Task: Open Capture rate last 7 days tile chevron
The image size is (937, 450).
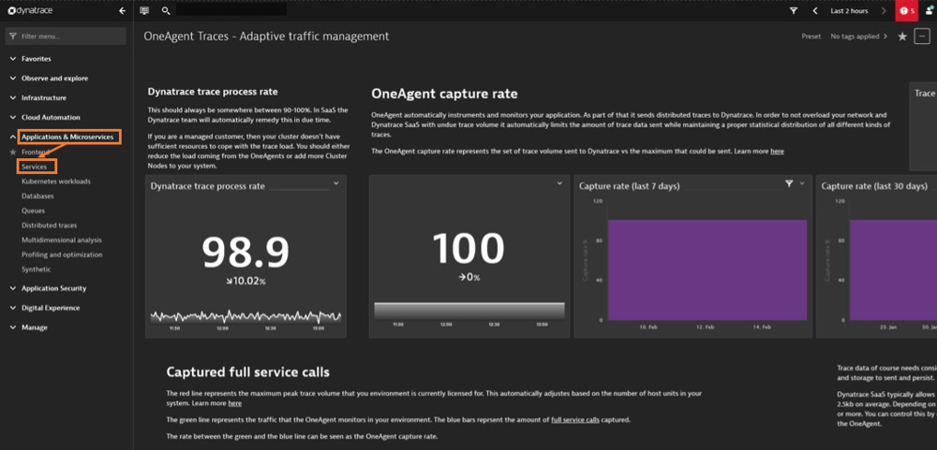Action: [x=802, y=183]
